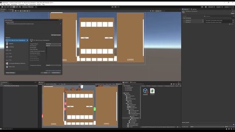Click the Element 1 object field in Inspector
Viewport: 235px width, 132px height.
tap(219, 22)
